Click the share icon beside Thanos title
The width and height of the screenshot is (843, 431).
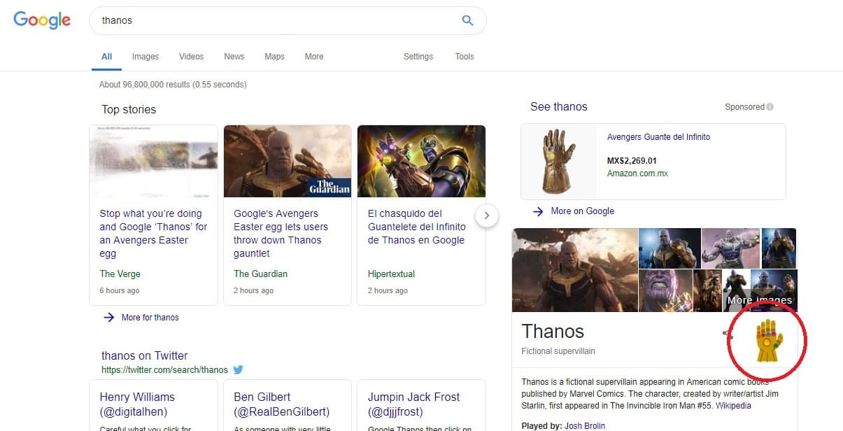pos(728,334)
